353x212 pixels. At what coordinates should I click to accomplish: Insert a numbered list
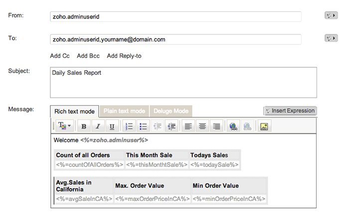[129, 126]
